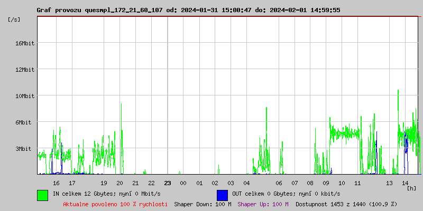Click the green IN legend color swatch
423x211 pixels.
(42, 195)
